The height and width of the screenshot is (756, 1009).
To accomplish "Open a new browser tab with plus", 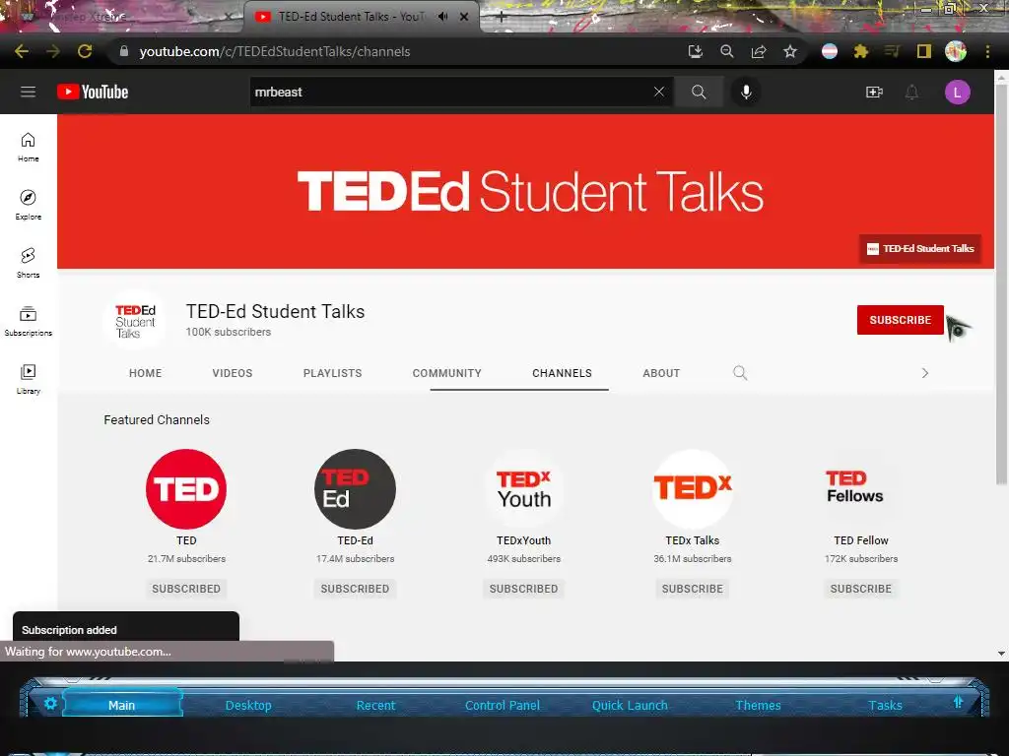I will click(x=502, y=17).
